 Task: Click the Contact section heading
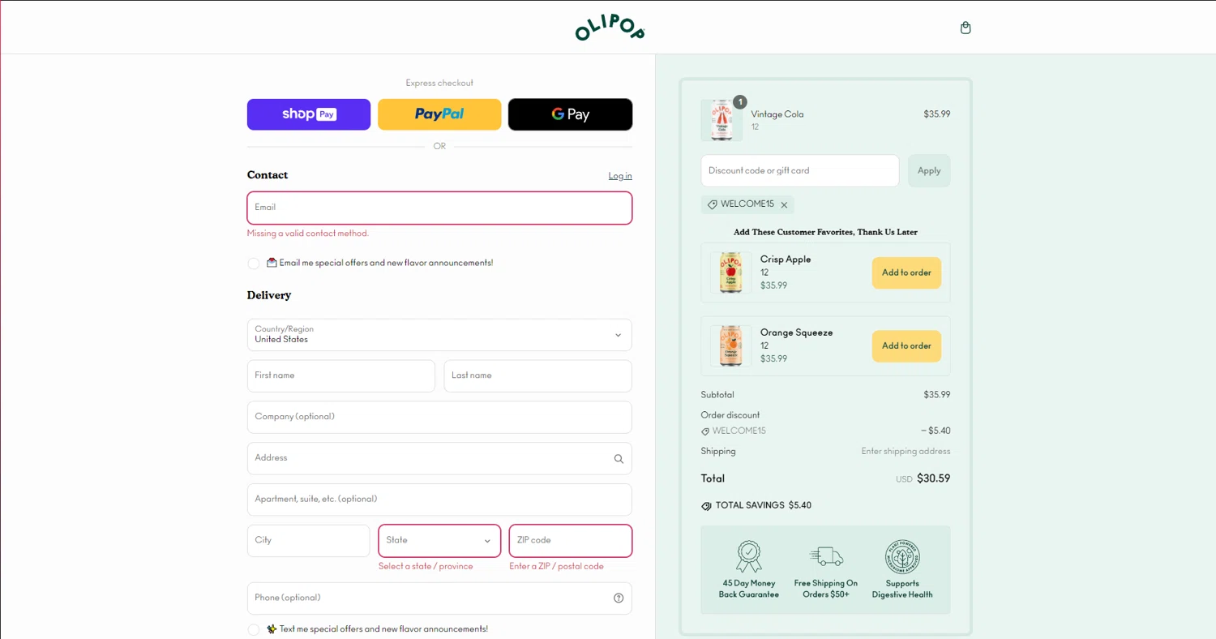pyautogui.click(x=268, y=175)
